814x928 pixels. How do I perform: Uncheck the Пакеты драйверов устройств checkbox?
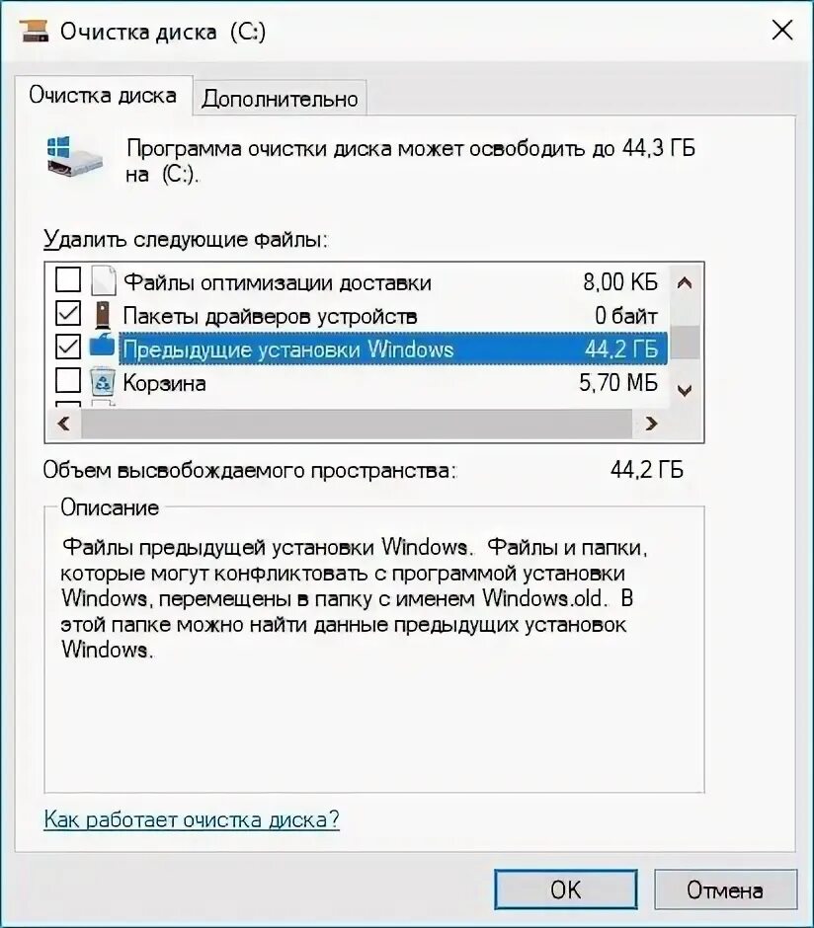click(68, 314)
